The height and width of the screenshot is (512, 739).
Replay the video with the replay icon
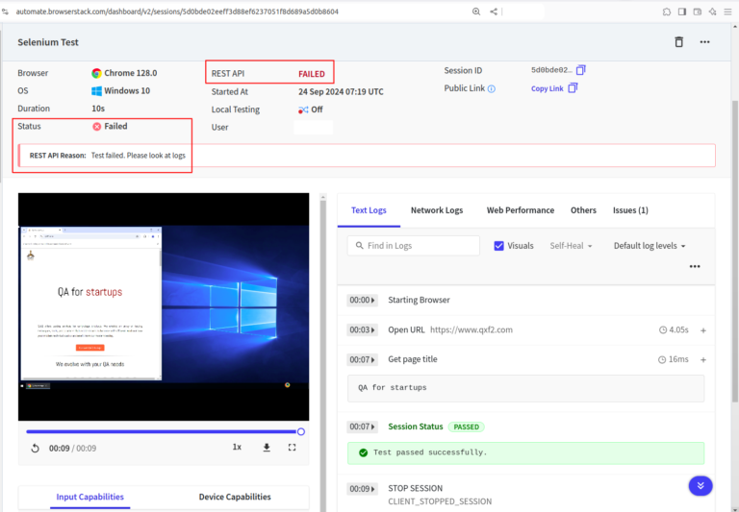35,448
